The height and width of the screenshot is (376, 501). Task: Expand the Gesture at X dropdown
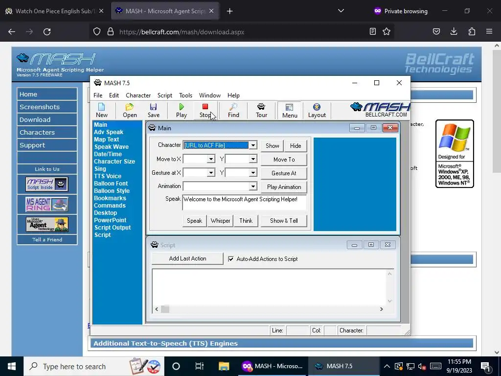(x=211, y=173)
